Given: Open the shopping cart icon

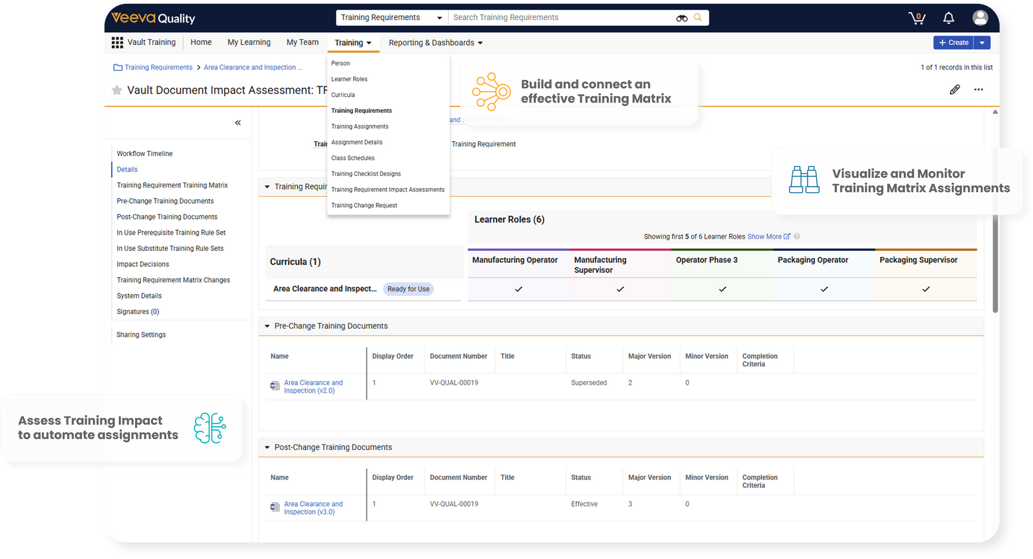Looking at the screenshot, I should pyautogui.click(x=917, y=18).
